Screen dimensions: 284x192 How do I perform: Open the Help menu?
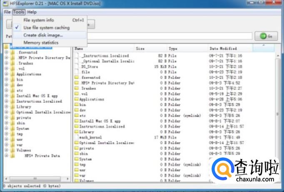coord(32,12)
